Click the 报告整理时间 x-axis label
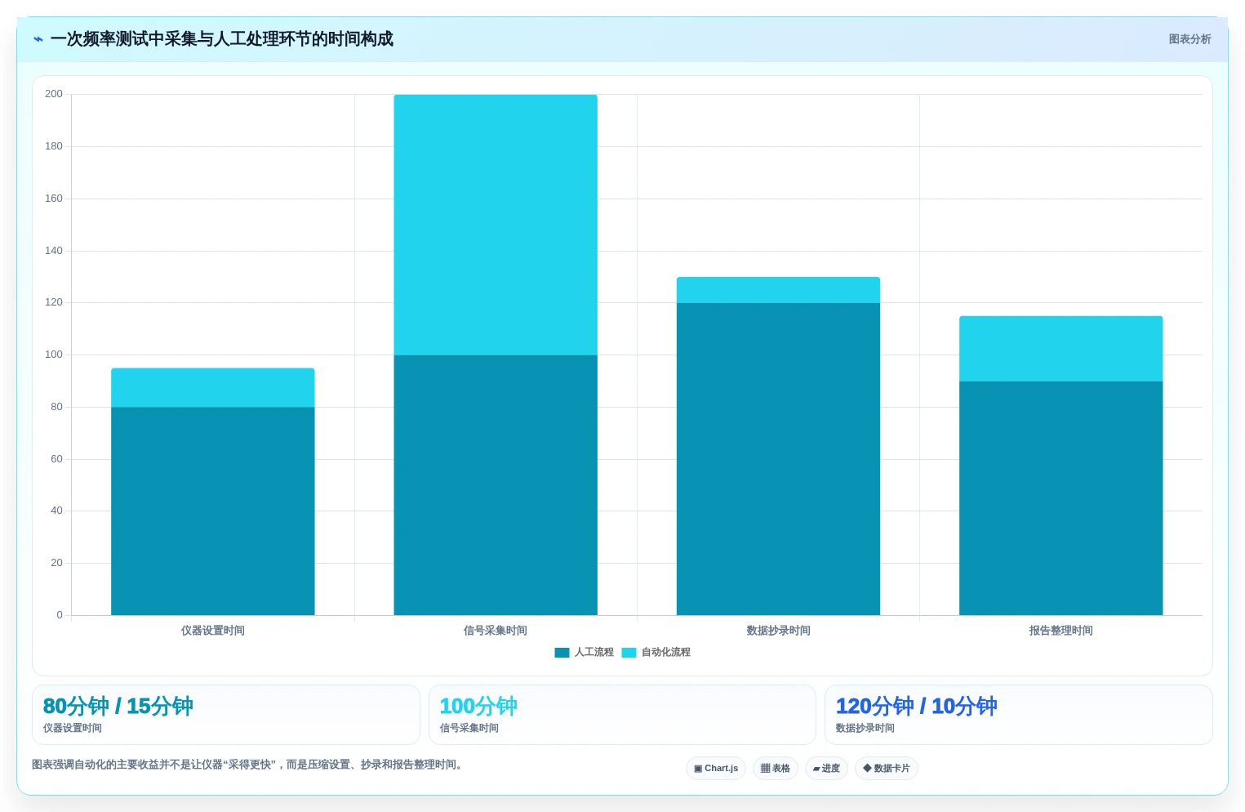Viewport: 1245px width, 812px height. point(1060,631)
